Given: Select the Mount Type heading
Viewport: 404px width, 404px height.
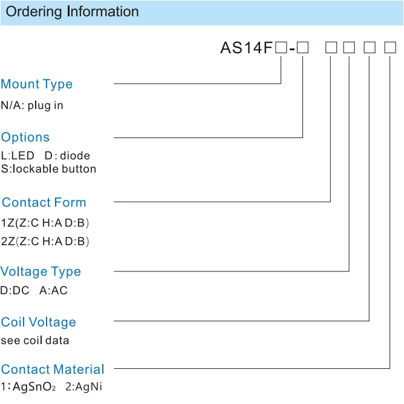Looking at the screenshot, I should click(36, 84).
